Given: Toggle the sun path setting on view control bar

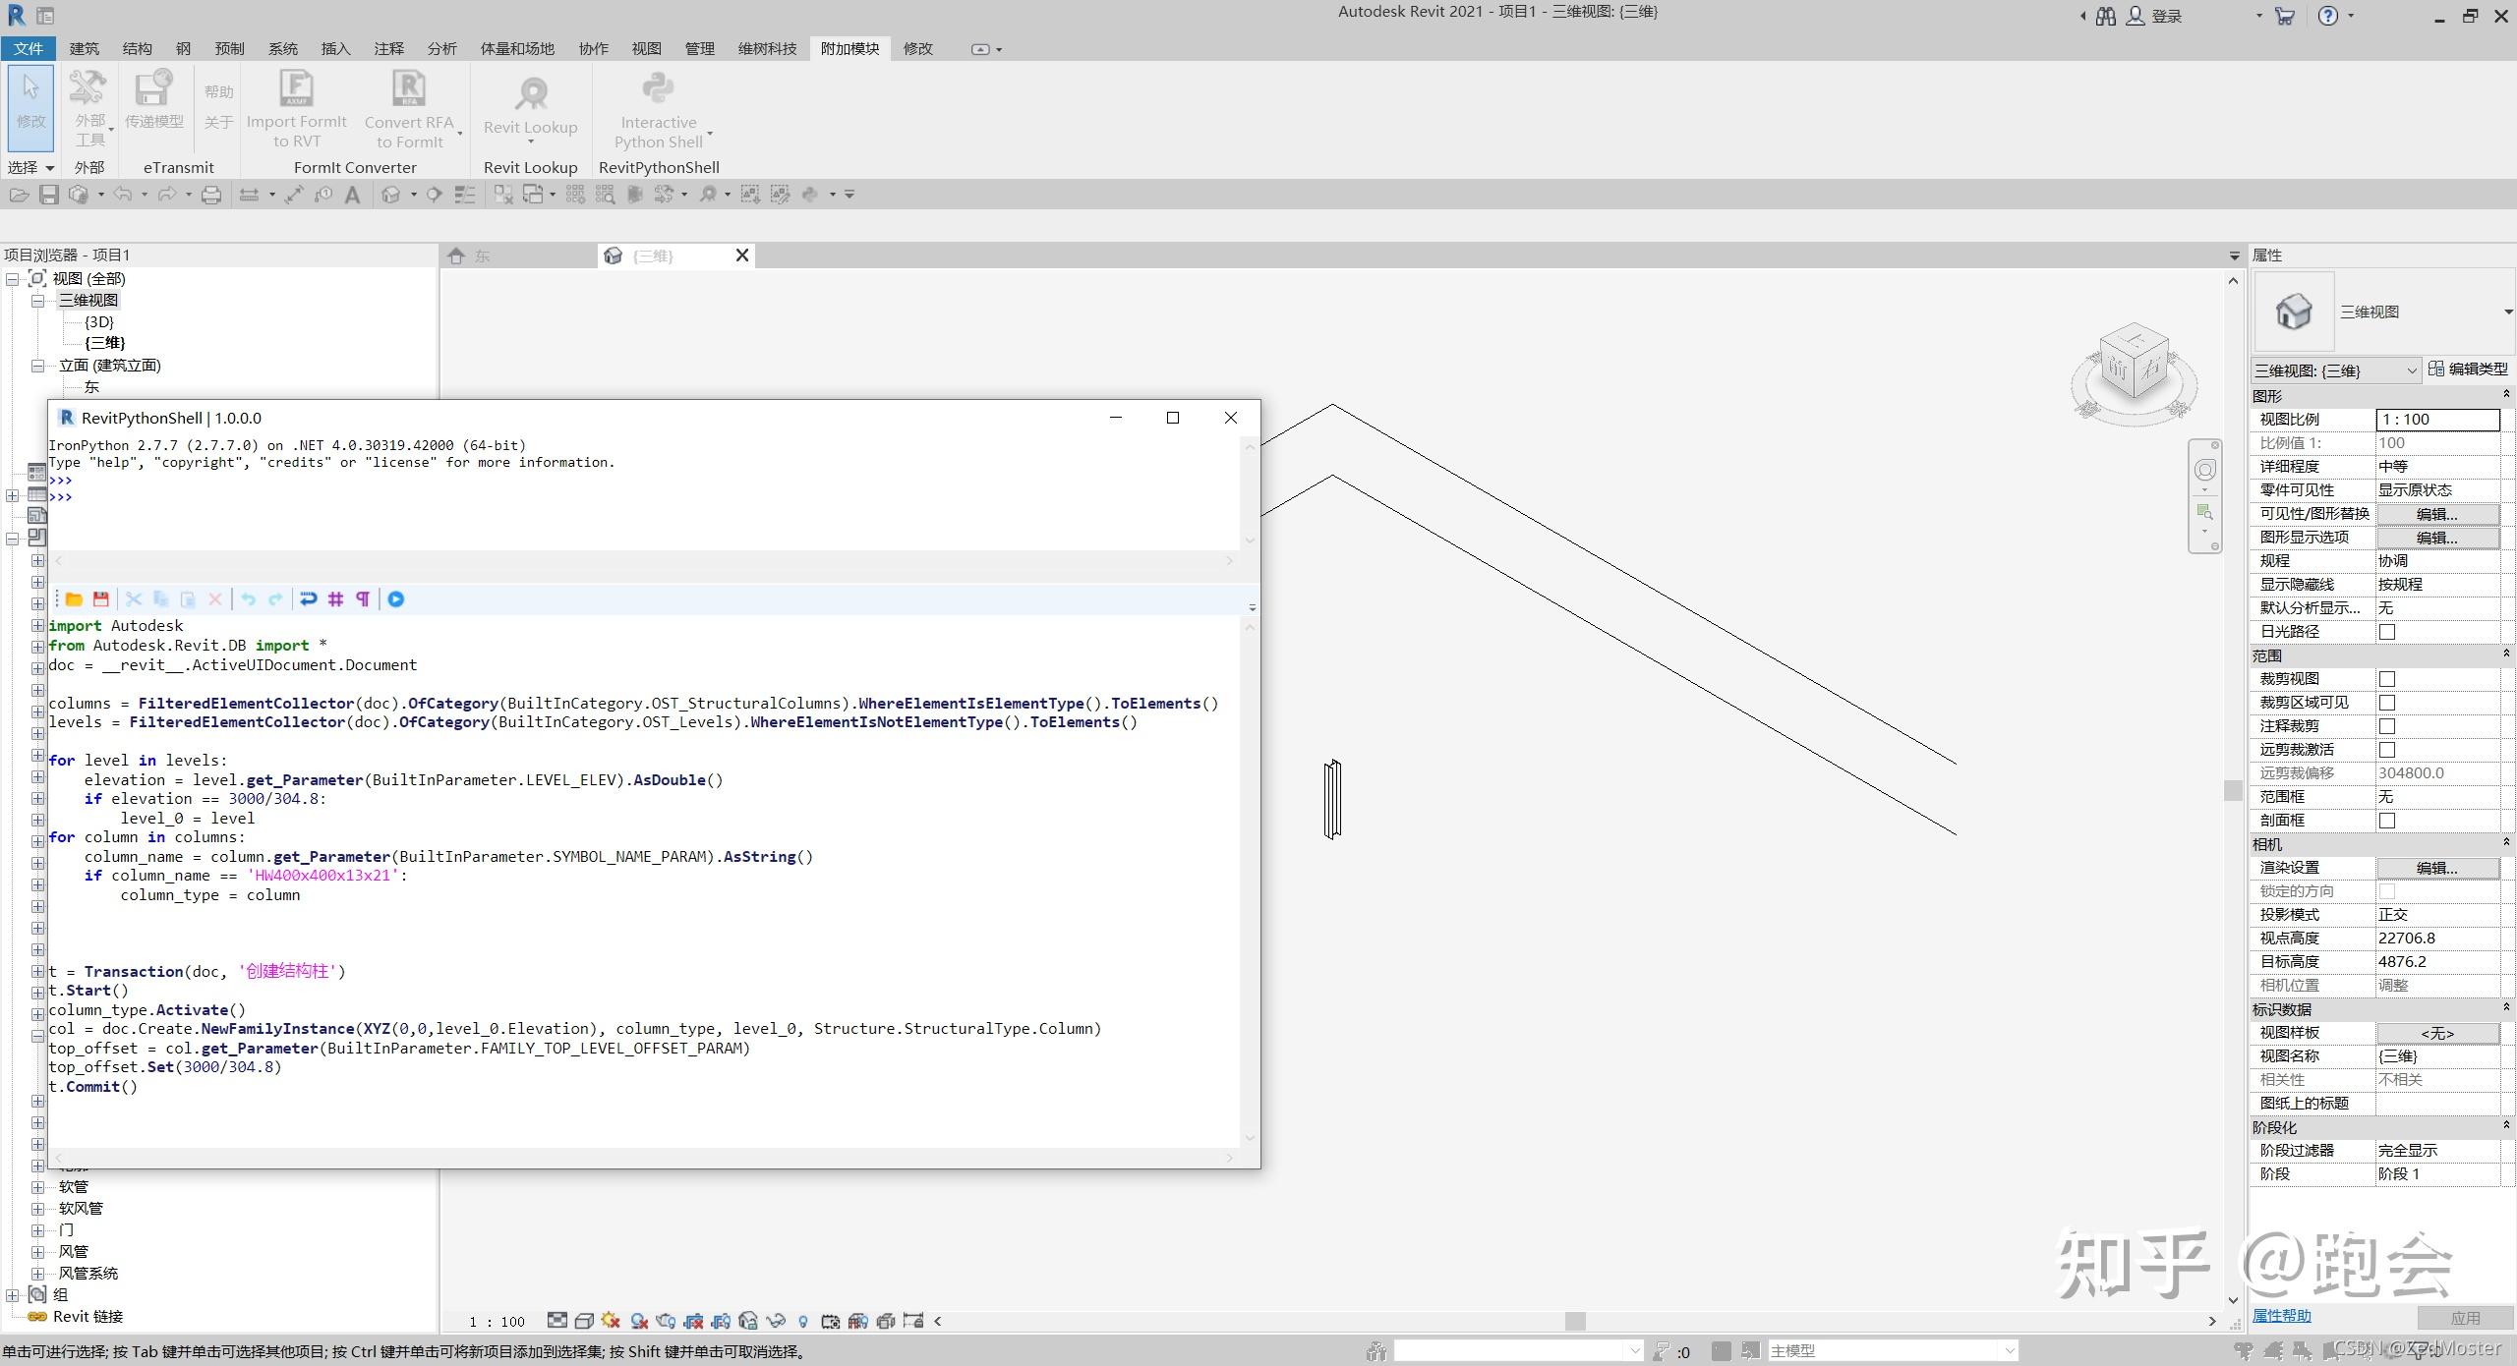Looking at the screenshot, I should tap(609, 1321).
